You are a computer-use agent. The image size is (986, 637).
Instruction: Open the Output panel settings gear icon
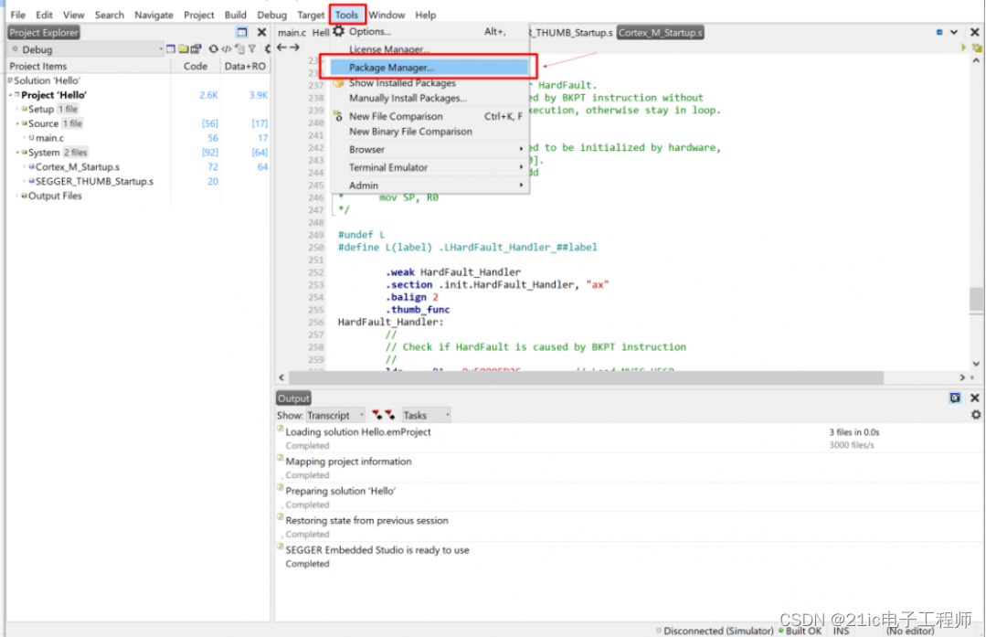[x=974, y=414]
